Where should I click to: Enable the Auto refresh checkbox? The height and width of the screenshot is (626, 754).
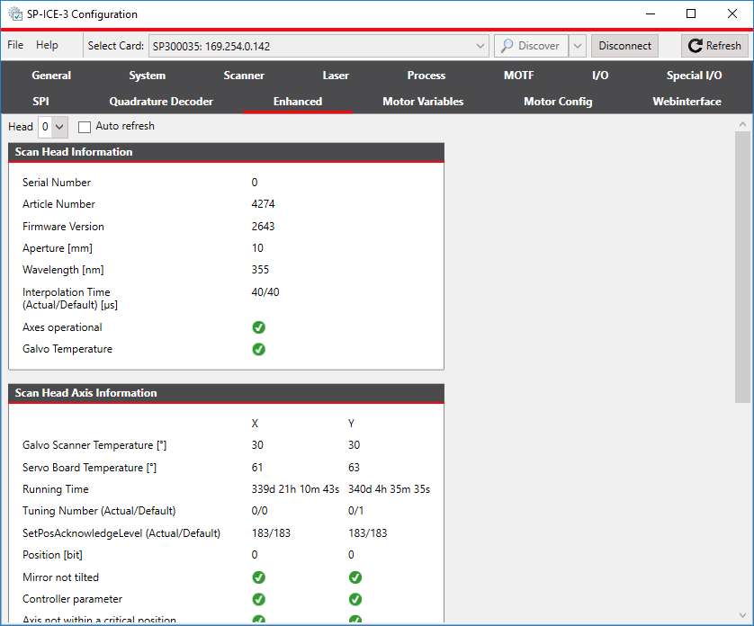(x=85, y=127)
